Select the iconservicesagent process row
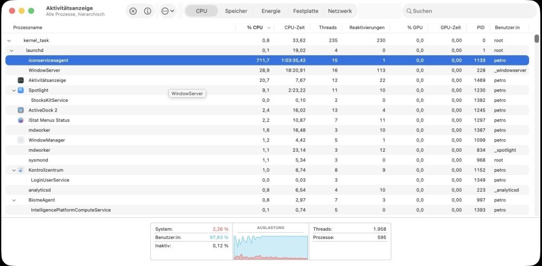Image resolution: width=542 pixels, height=266 pixels. click(x=267, y=61)
